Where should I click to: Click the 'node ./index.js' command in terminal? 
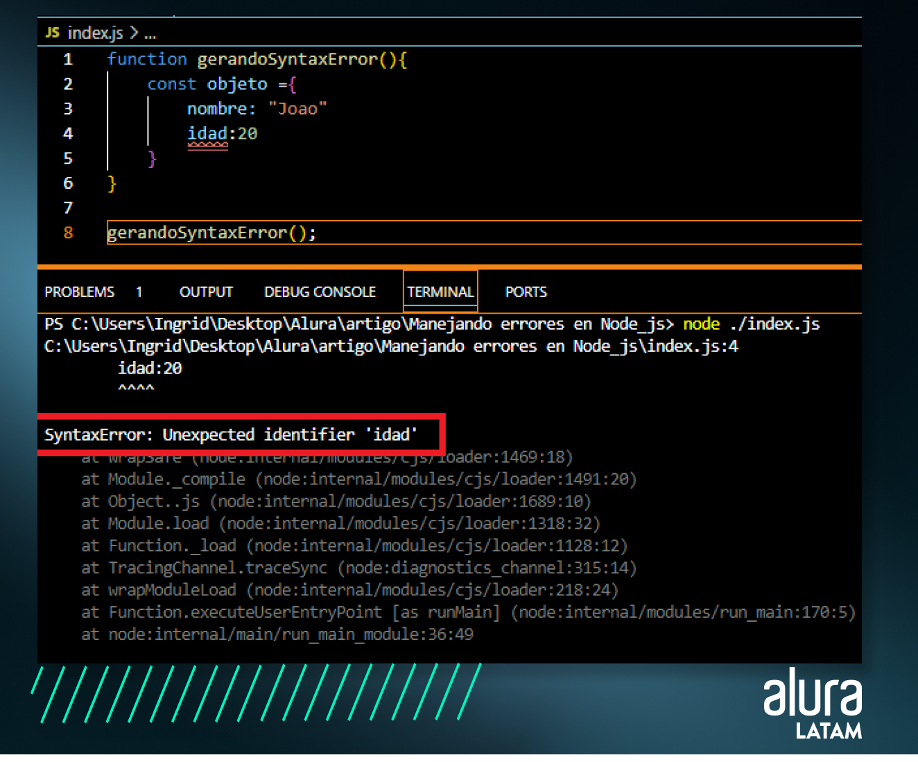pyautogui.click(x=751, y=324)
